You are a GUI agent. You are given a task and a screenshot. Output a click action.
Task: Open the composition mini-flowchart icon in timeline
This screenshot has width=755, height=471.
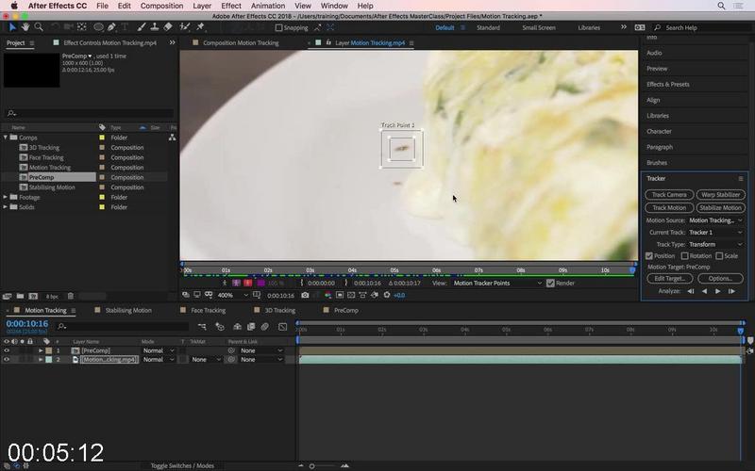click(x=202, y=327)
